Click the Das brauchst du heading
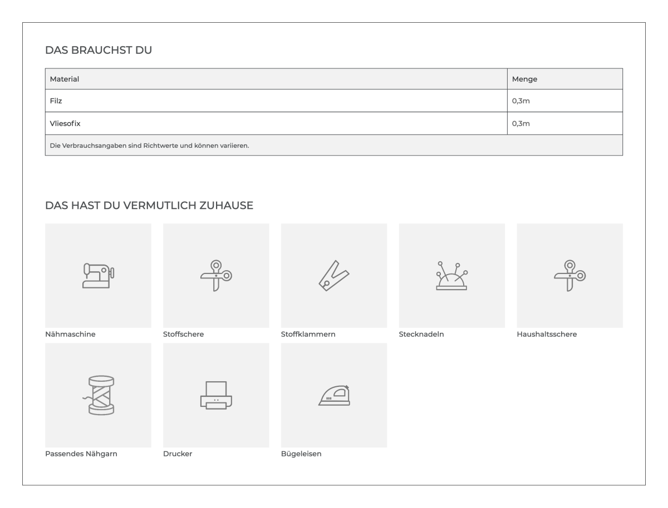The image size is (668, 508). click(99, 50)
